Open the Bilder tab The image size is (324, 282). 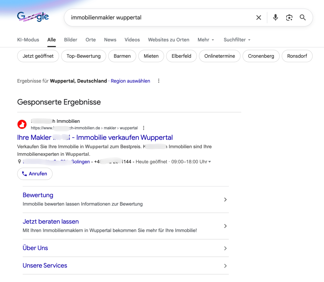coord(71,40)
